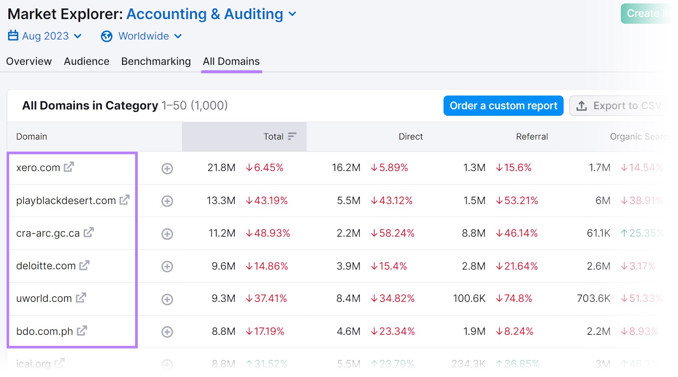Image resolution: width=678 pixels, height=377 pixels.
Task: Click xero.com total change 6.45%
Action: (x=264, y=168)
